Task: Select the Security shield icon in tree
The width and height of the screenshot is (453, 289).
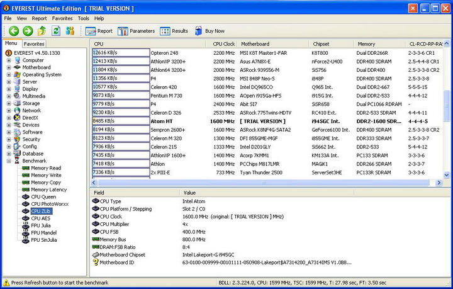Action: [x=17, y=139]
